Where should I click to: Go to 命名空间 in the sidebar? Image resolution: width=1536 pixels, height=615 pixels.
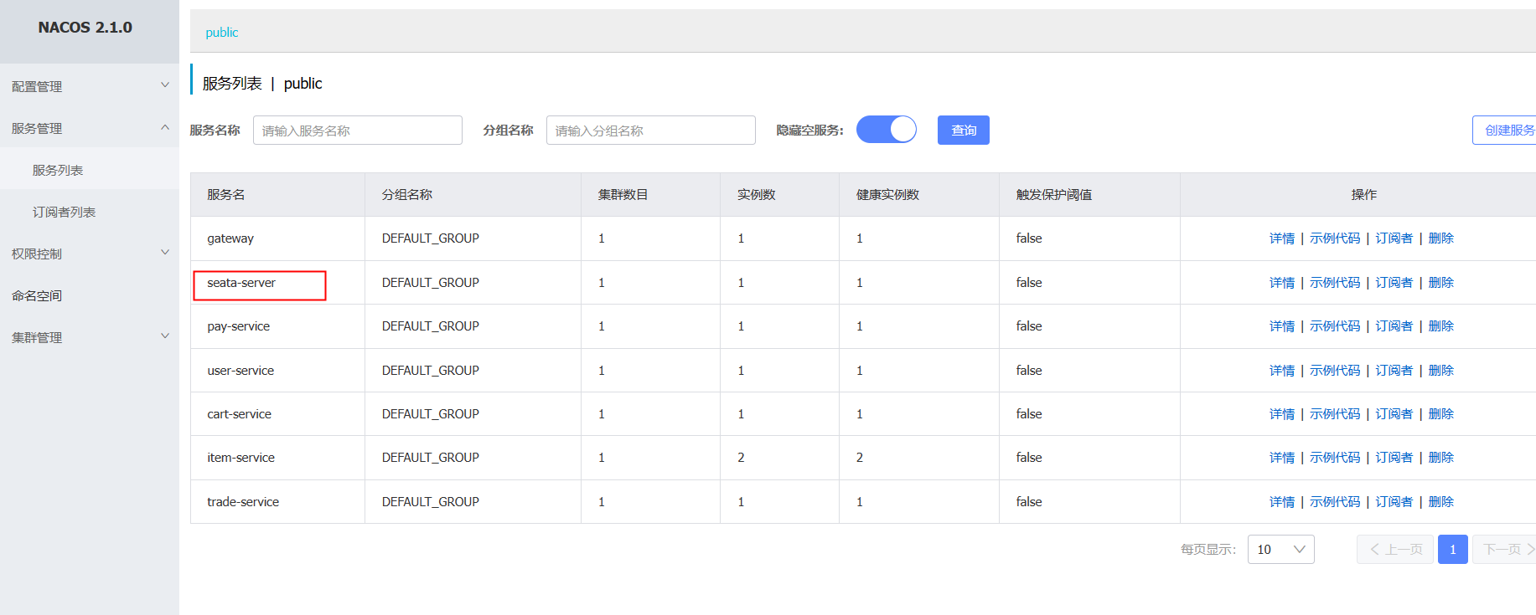(x=37, y=295)
